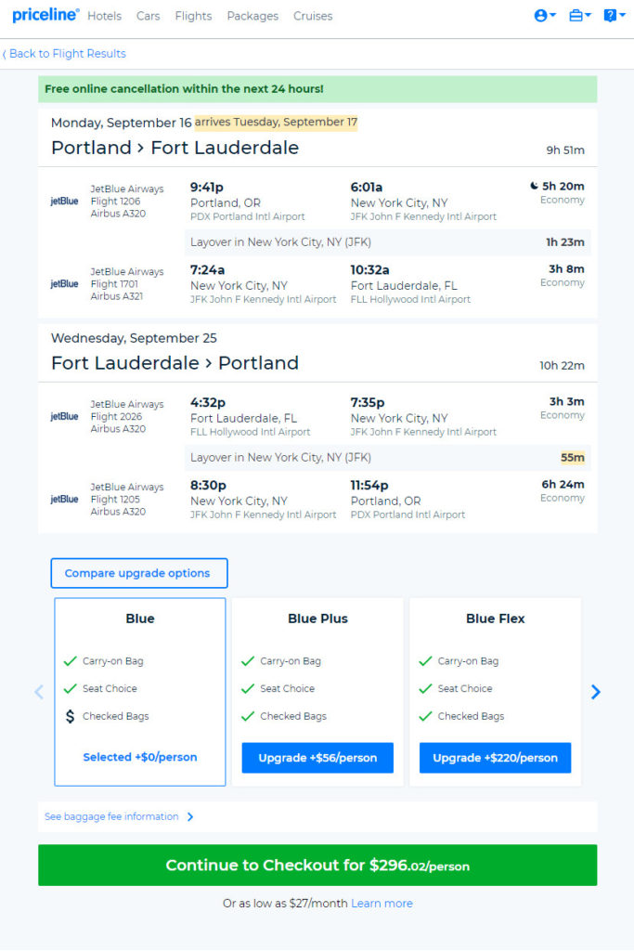Viewport: 634px width, 951px height.
Task: Open the Hotels menu item
Action: pyautogui.click(x=104, y=16)
